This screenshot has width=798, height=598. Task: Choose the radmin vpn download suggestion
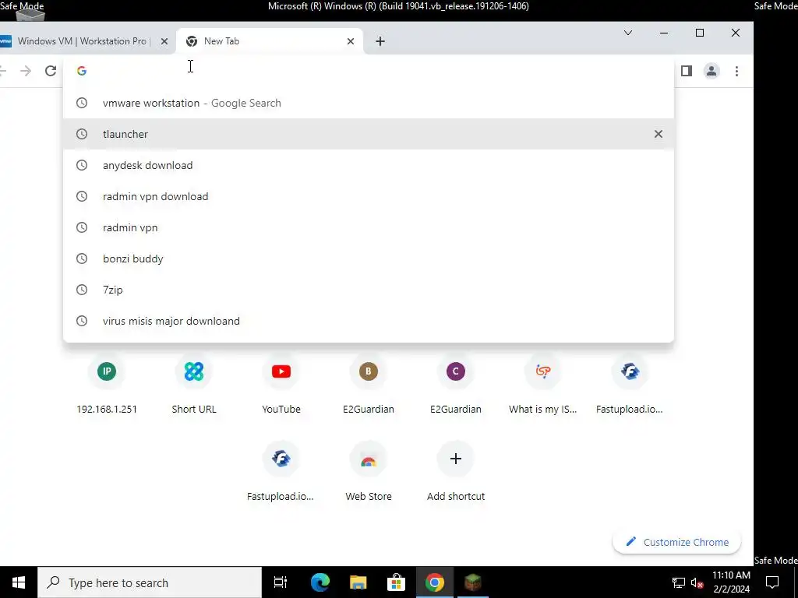pos(369,196)
